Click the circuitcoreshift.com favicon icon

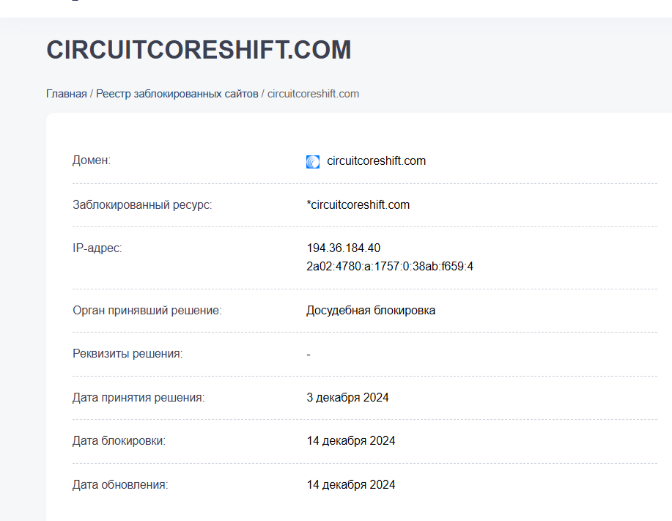coord(313,161)
